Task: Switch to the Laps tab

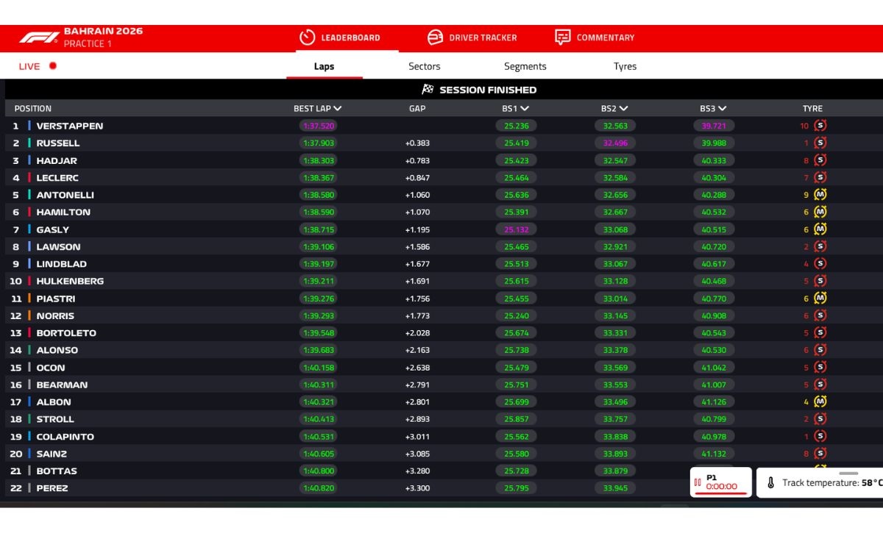Action: (x=324, y=66)
